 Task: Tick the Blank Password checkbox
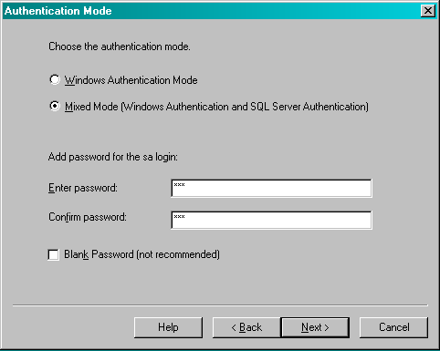pos(54,254)
